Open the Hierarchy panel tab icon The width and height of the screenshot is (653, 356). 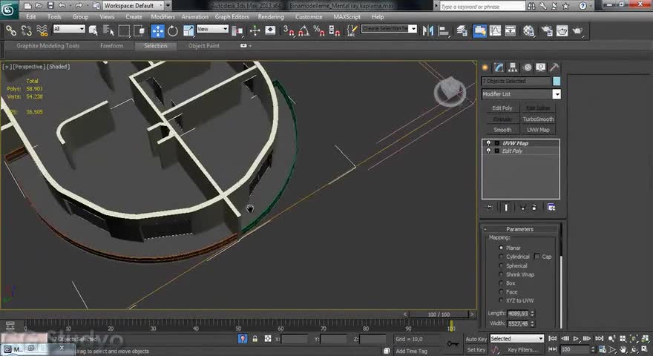point(513,67)
